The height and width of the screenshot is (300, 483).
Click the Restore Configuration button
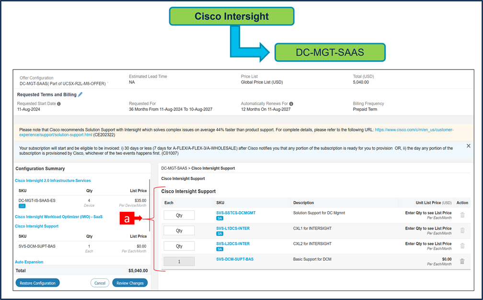37,283
